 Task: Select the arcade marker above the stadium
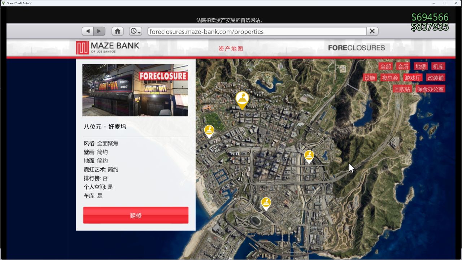(266, 204)
